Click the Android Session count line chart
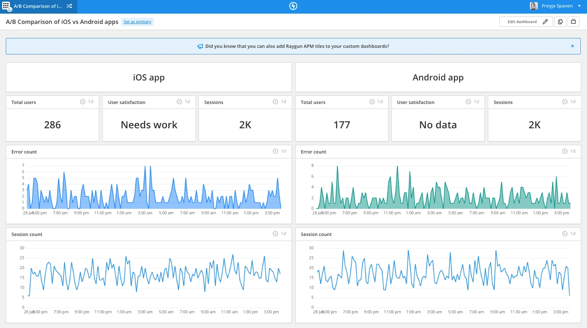Image resolution: width=587 pixels, height=328 pixels. (440, 281)
